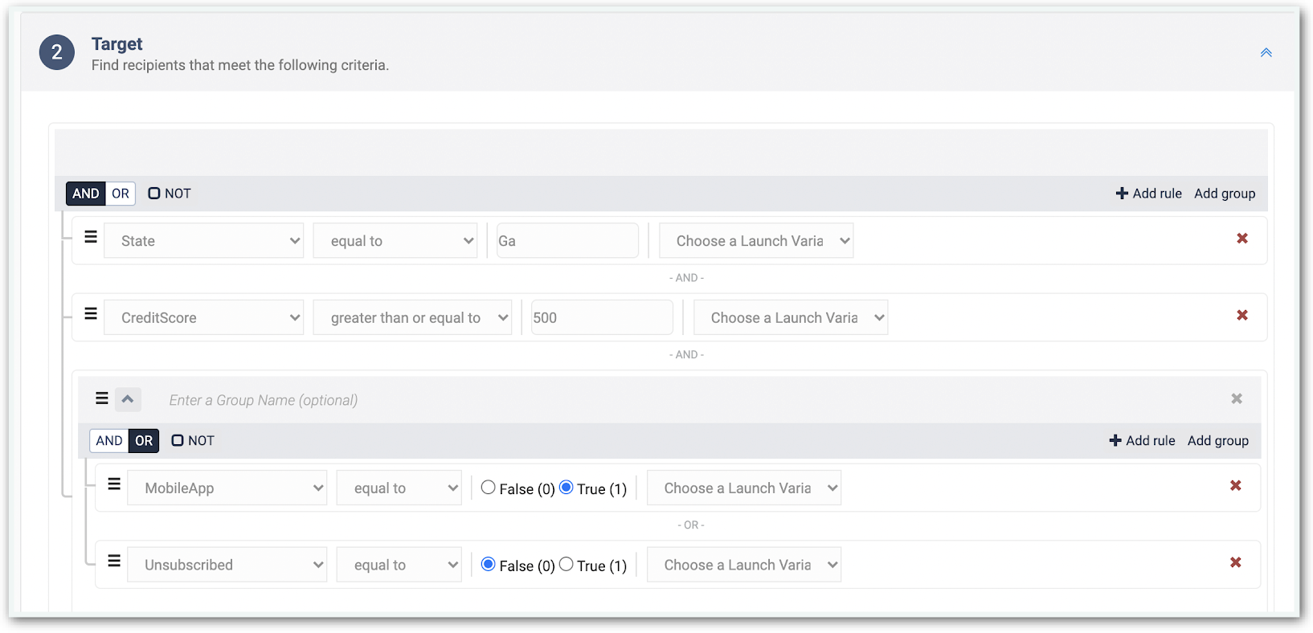Open the Unsubscribed field dropdown
The width and height of the screenshot is (1313, 633).
tap(227, 566)
